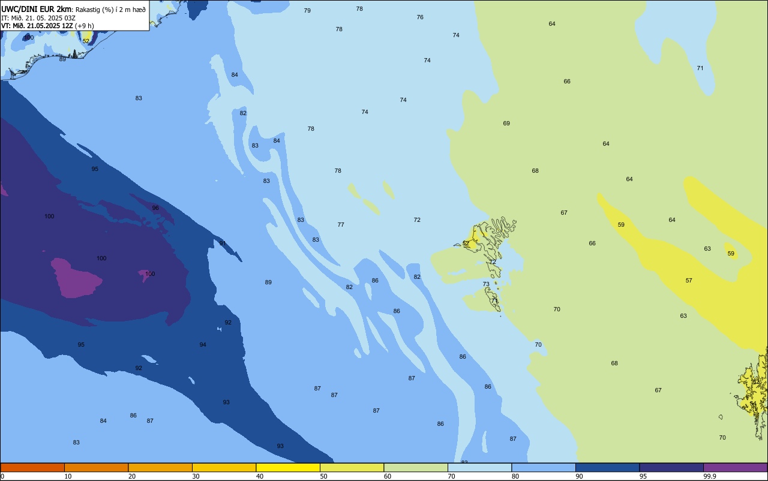This screenshot has height=481, width=768.
Task: Click the humidity value 96 on the map
Action: pyautogui.click(x=155, y=208)
